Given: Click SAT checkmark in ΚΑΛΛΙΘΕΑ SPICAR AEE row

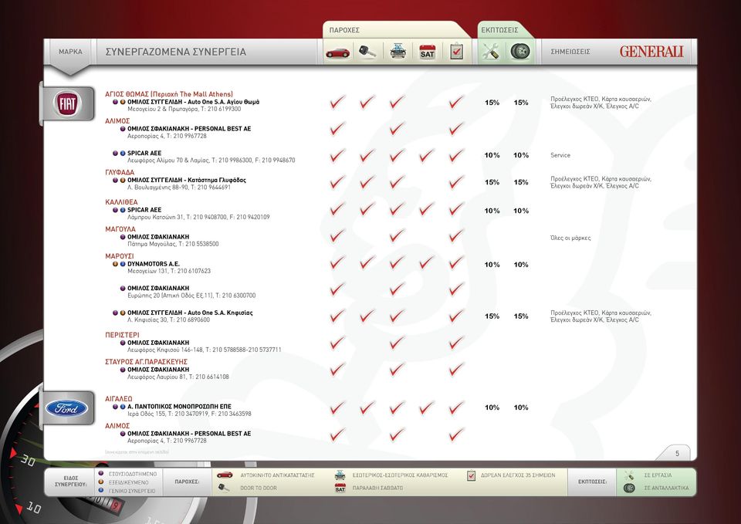Looking at the screenshot, I should click(427, 209).
